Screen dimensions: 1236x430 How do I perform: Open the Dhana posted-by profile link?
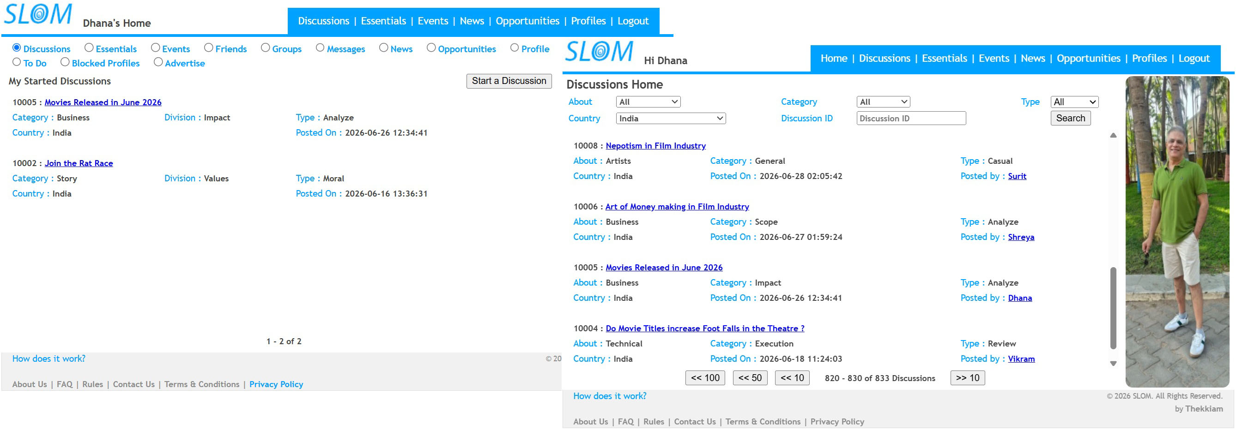(x=1020, y=298)
